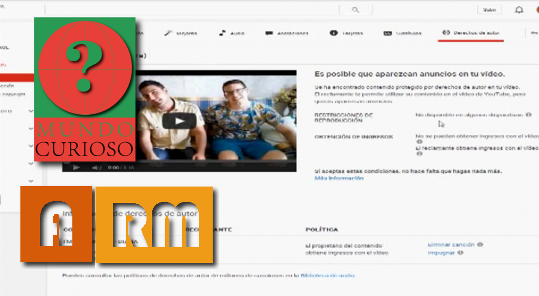Click the RESTRICCIONES DE REPRODUCCIÓN label

tap(344, 117)
